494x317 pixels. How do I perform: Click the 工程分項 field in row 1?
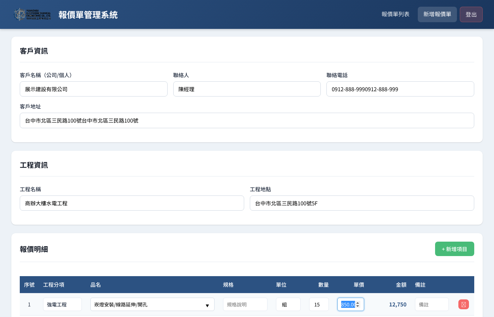click(62, 304)
